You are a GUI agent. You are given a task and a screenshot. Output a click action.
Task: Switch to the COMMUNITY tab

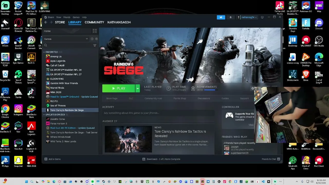coord(94,22)
